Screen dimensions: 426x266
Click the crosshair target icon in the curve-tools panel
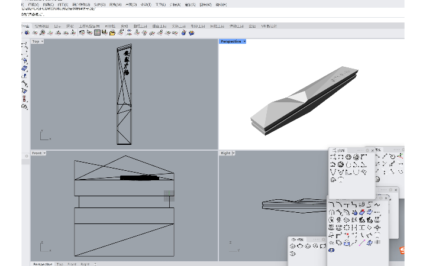377,228
